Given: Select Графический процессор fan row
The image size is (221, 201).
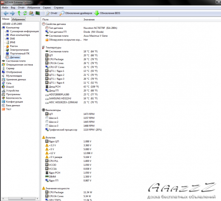Looking at the screenshot, I should 73,130.
